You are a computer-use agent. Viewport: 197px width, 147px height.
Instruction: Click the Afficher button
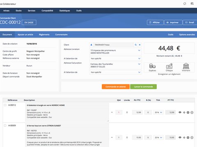pyautogui.click(x=155, y=22)
